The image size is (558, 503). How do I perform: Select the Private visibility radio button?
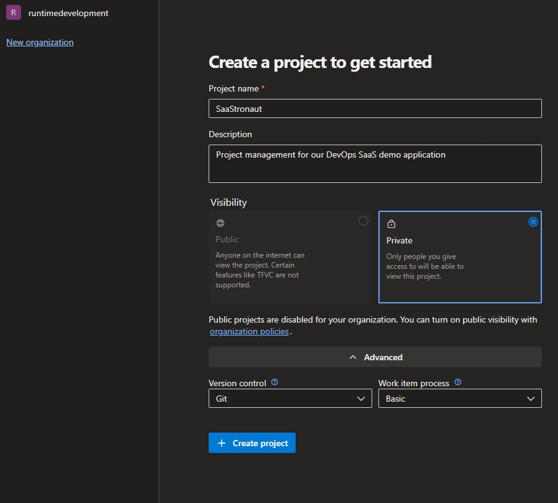click(x=533, y=222)
